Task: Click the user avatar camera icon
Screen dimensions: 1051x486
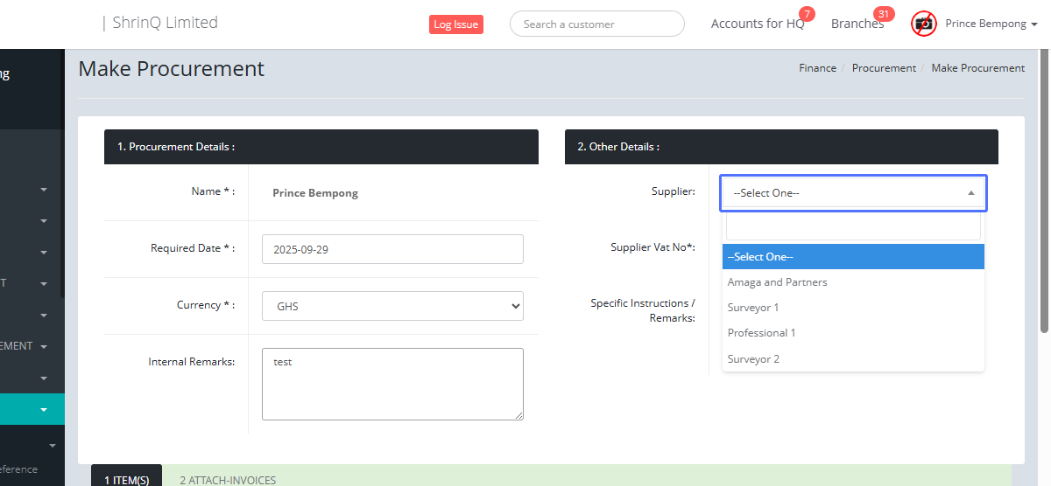Action: 923,24
